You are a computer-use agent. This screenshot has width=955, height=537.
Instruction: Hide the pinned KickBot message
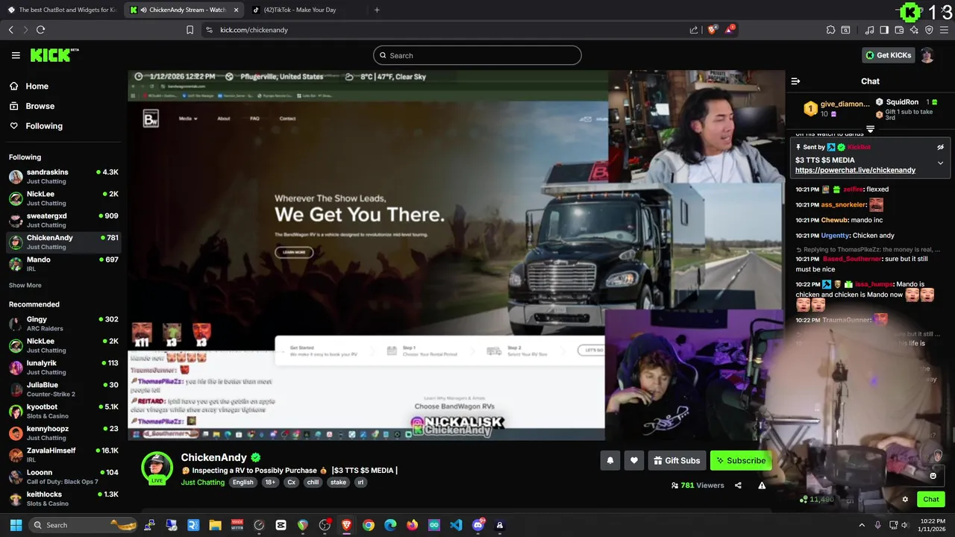coord(940,147)
